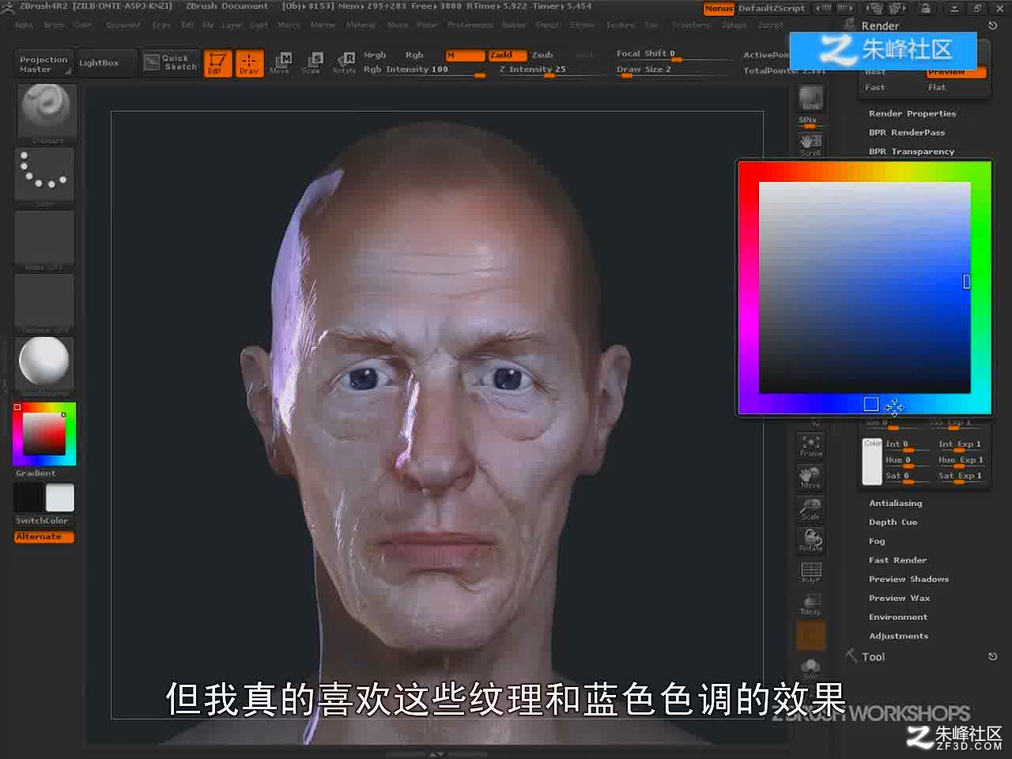Viewport: 1012px width, 759px height.
Task: Open the Tool palette header
Action: click(x=874, y=657)
